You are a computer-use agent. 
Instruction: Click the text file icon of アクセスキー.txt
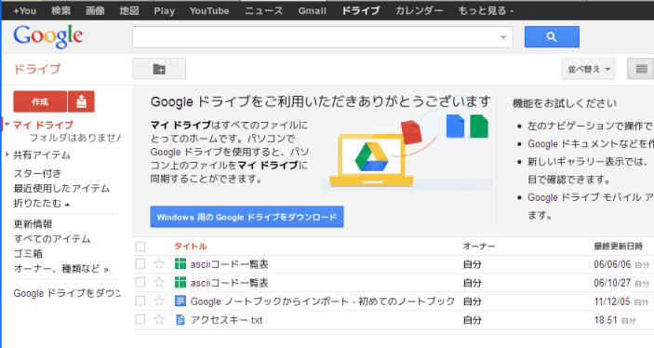pyautogui.click(x=180, y=320)
